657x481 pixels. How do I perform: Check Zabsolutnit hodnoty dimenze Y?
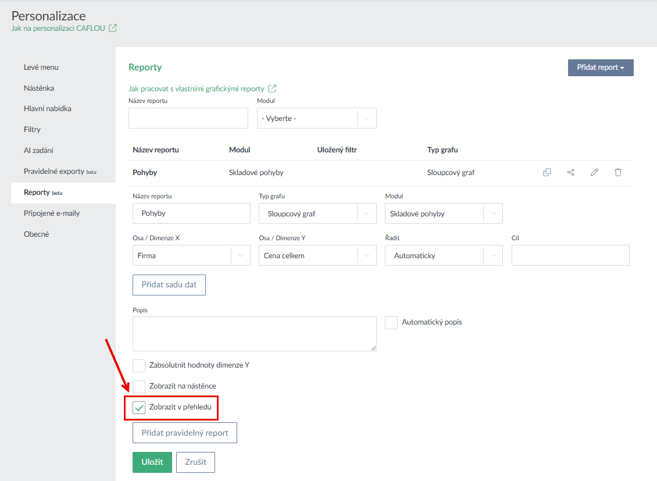click(x=139, y=365)
